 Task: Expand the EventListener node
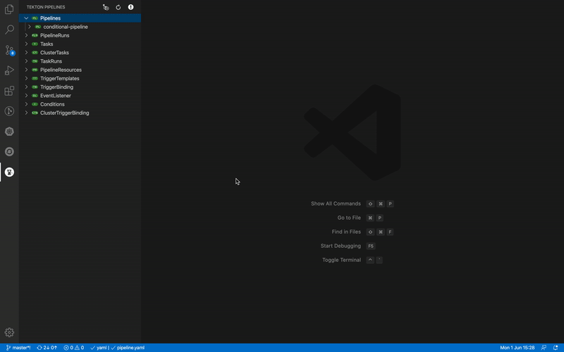(x=26, y=96)
